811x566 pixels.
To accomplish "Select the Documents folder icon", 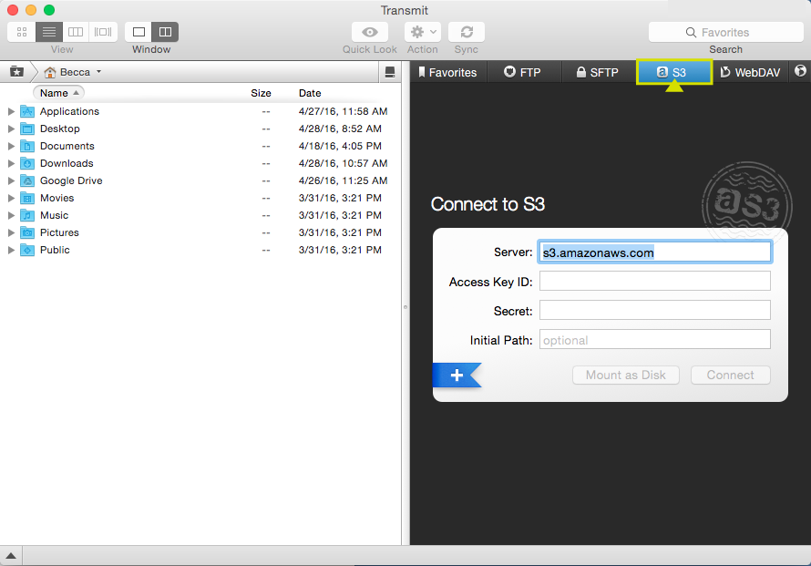I will pos(27,146).
